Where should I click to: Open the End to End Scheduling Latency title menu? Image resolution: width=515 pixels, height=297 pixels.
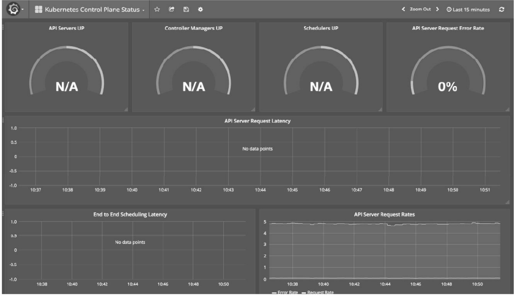click(130, 215)
